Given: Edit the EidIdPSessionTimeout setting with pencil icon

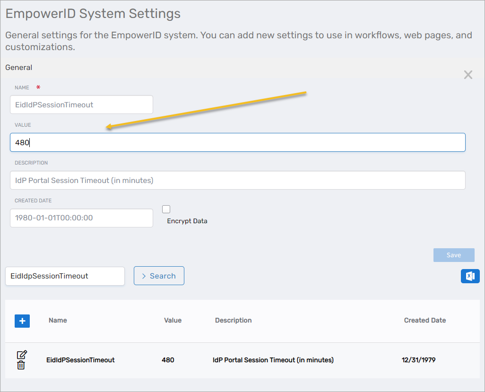Looking at the screenshot, I should tap(21, 355).
